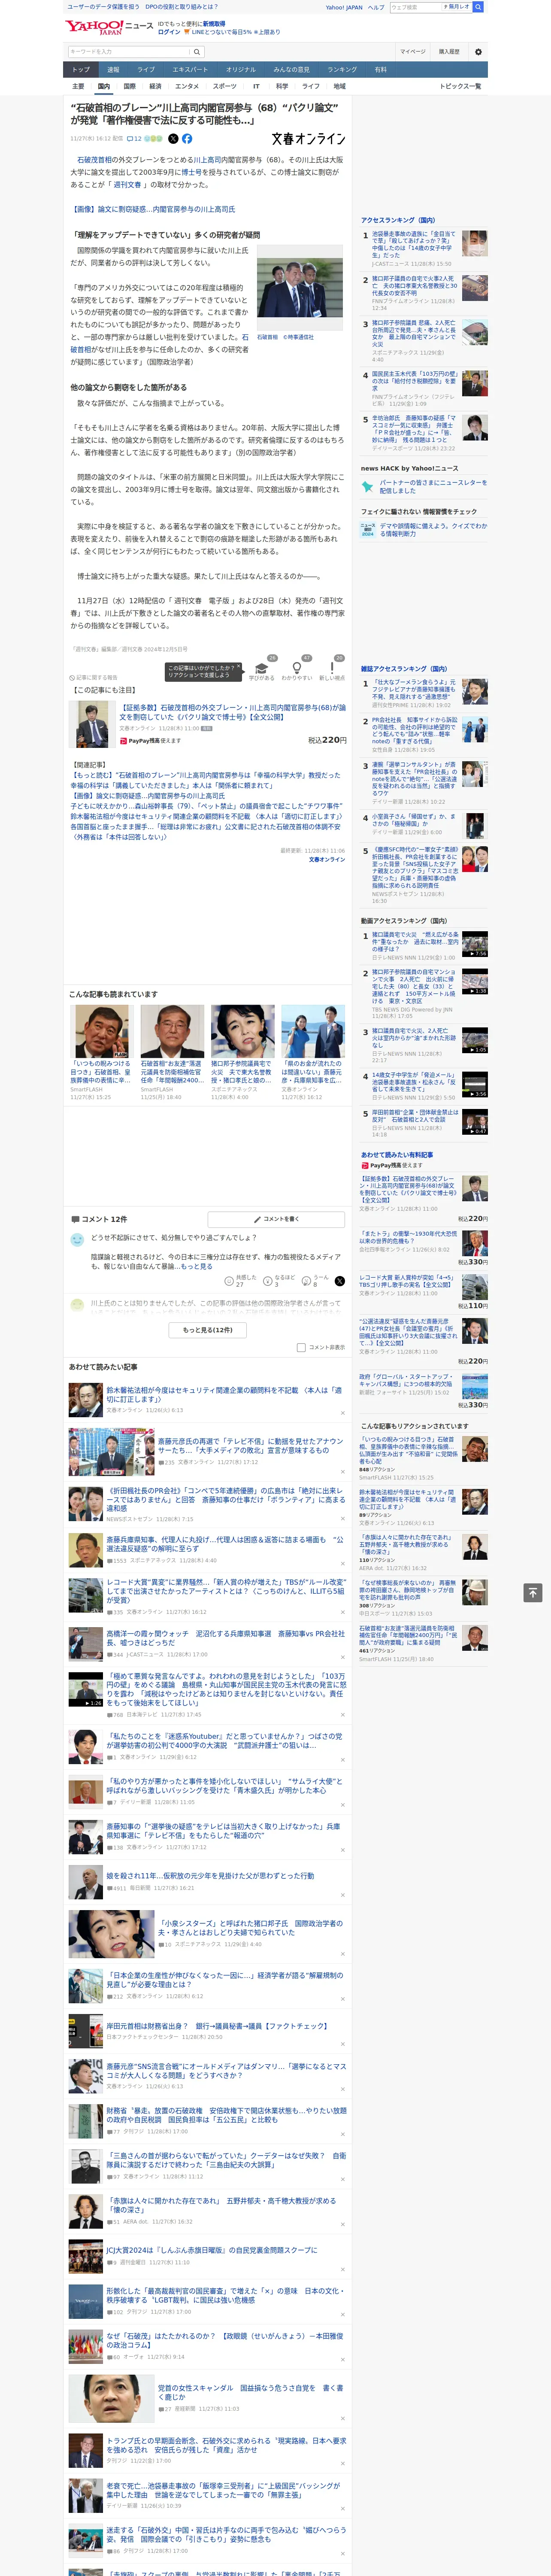Expand first comment via もっと見る link
Screen dimensions: 551x2576
197,1266
